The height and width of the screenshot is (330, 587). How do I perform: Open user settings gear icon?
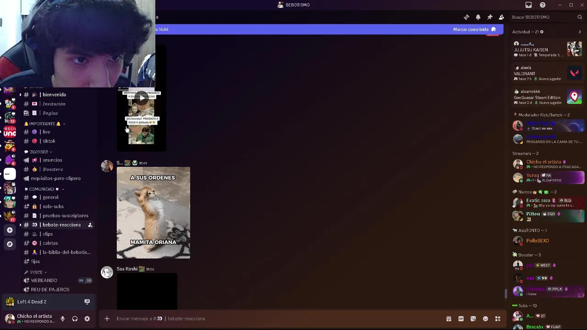(87, 319)
